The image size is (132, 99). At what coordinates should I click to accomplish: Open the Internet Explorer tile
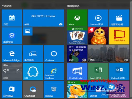point(54,72)
